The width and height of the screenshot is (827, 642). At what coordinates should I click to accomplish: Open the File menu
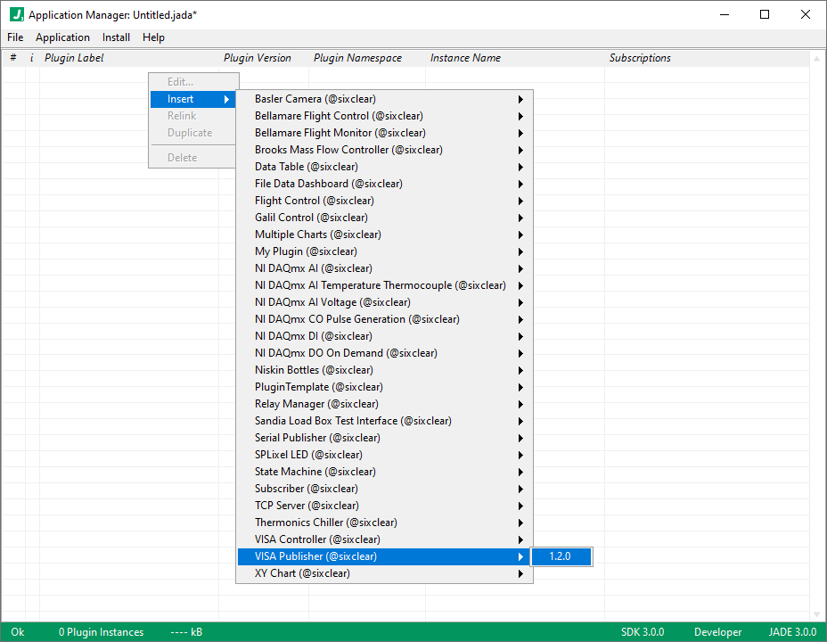(x=14, y=37)
